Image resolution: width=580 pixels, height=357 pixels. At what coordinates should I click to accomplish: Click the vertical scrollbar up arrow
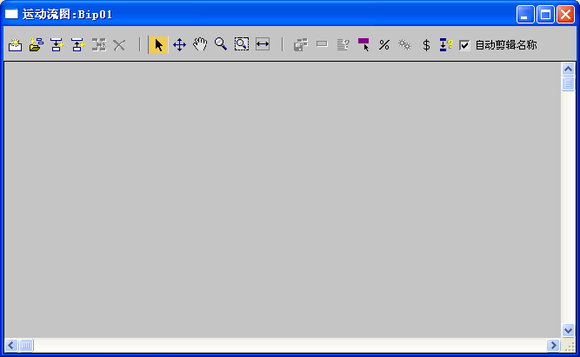(568, 69)
